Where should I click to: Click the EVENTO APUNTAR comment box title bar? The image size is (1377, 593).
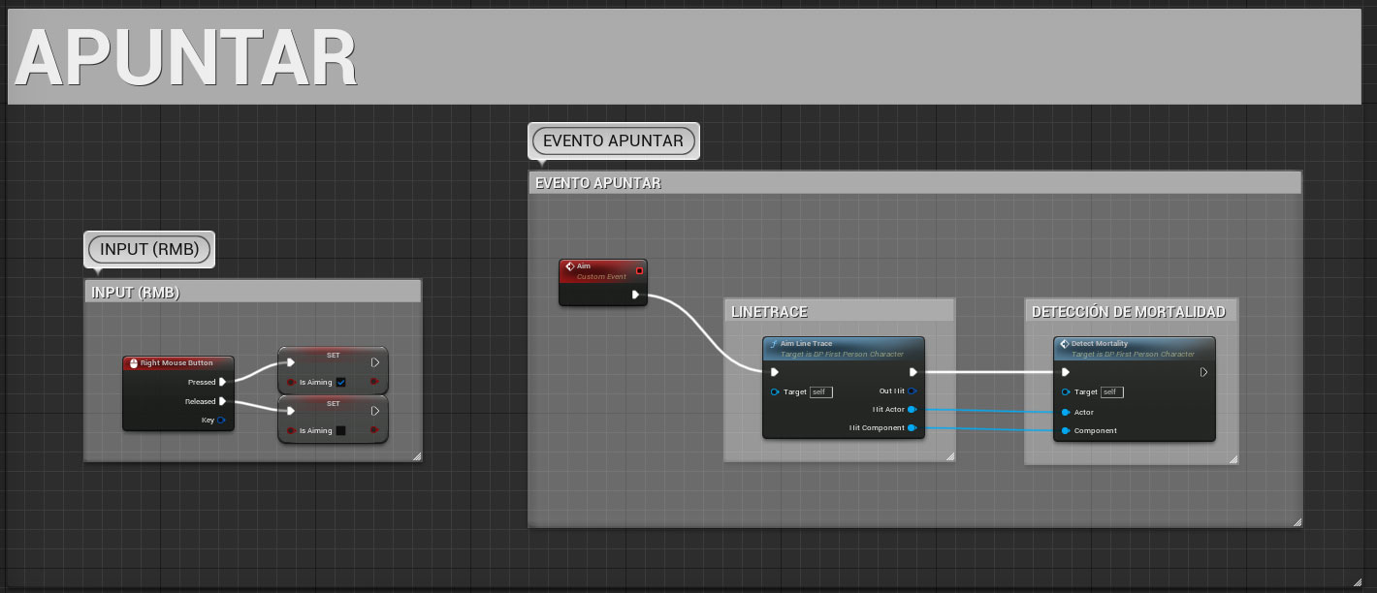click(914, 182)
